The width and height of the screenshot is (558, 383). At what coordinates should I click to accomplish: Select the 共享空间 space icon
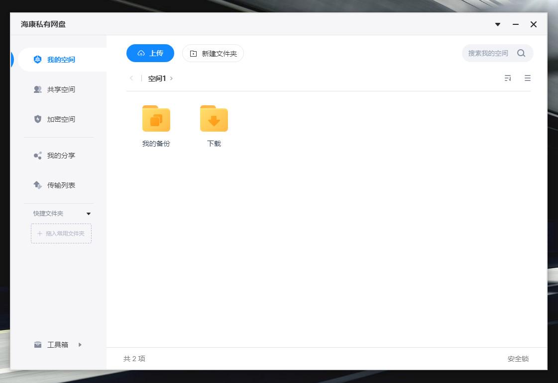point(37,89)
